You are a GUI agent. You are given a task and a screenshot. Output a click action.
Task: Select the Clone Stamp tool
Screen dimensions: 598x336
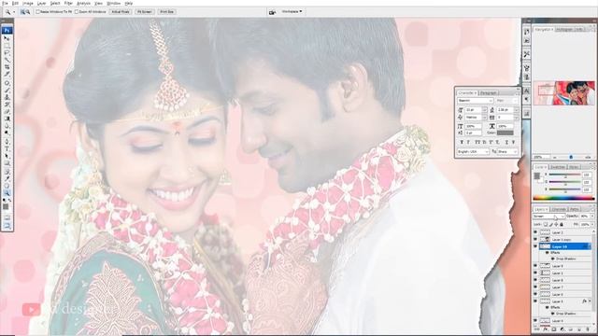(x=7, y=97)
